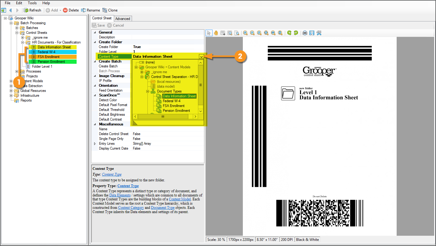The image size is (436, 246).
Task: Click the Clone toolbar button
Action: (110, 10)
